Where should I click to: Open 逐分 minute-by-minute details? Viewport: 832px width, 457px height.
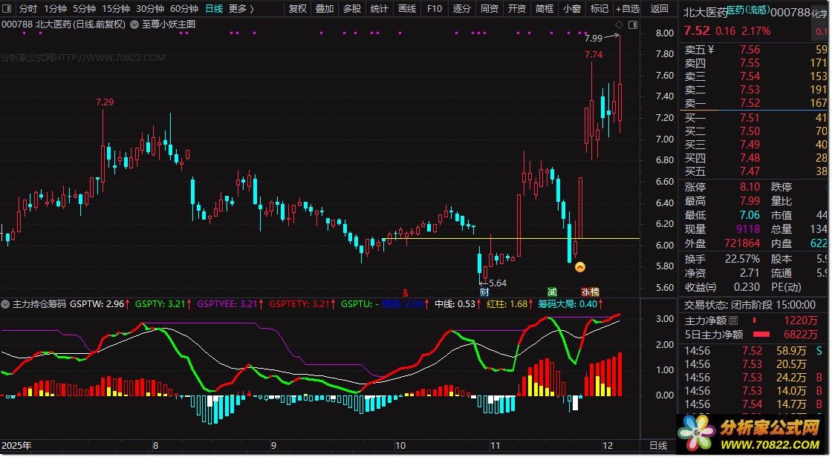[461, 8]
